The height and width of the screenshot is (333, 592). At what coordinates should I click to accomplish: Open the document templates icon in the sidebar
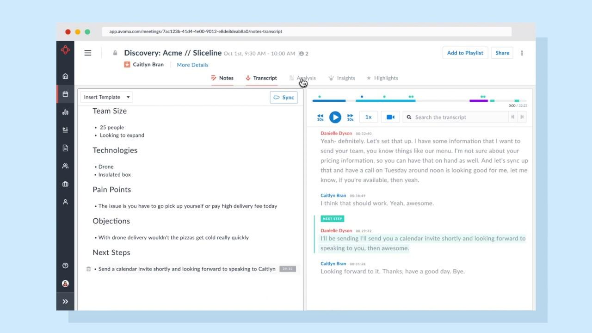pos(65,148)
